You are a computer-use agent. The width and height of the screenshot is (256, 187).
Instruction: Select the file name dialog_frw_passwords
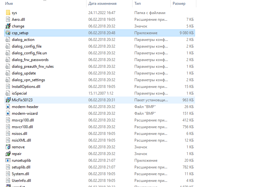pyautogui.click(x=30, y=60)
